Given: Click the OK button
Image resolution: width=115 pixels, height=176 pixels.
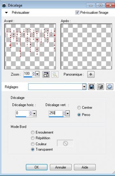Looking at the screenshot, I should (x=37, y=167).
